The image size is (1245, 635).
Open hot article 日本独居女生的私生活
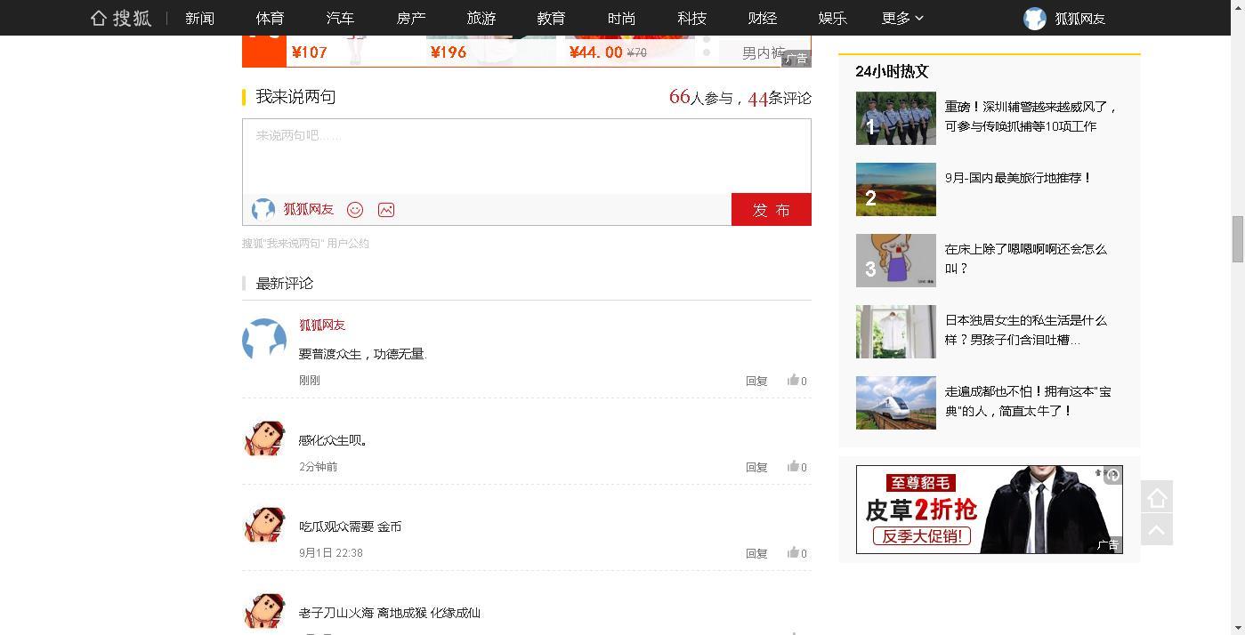coord(1025,330)
